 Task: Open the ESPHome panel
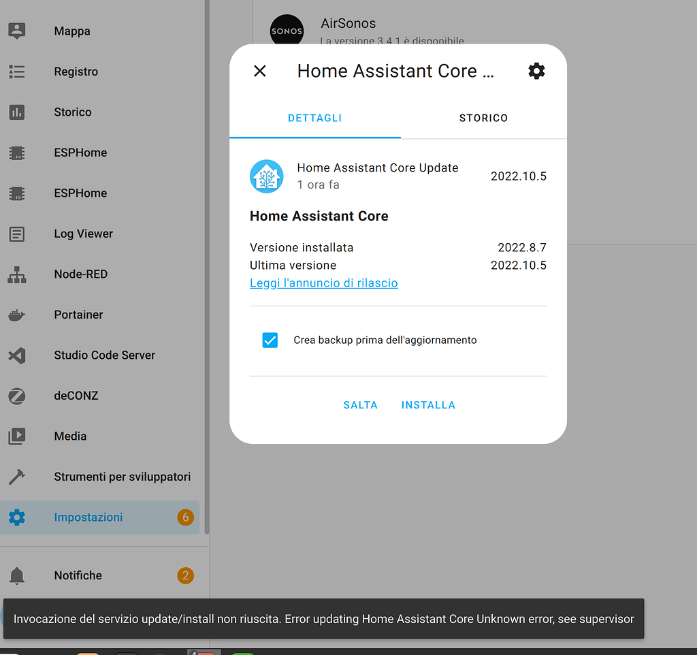pos(80,153)
